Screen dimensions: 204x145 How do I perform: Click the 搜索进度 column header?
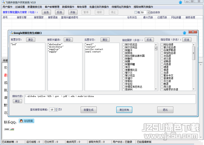(190, 17)
